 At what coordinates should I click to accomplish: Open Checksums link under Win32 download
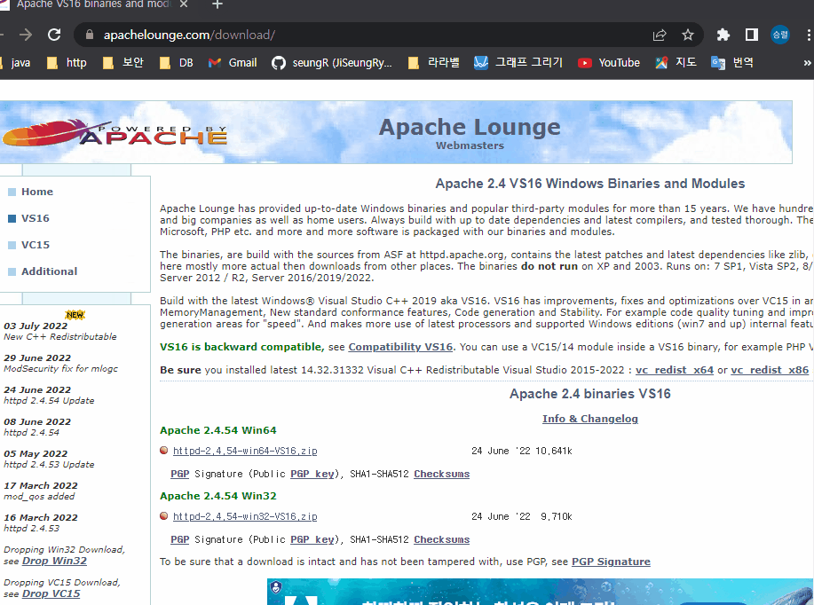click(x=441, y=539)
